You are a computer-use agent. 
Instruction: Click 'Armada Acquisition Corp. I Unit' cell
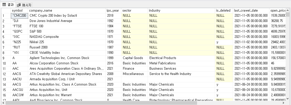pos(67,79)
